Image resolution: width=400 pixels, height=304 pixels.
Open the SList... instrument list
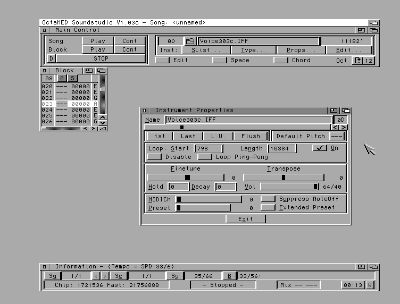tap(206, 50)
